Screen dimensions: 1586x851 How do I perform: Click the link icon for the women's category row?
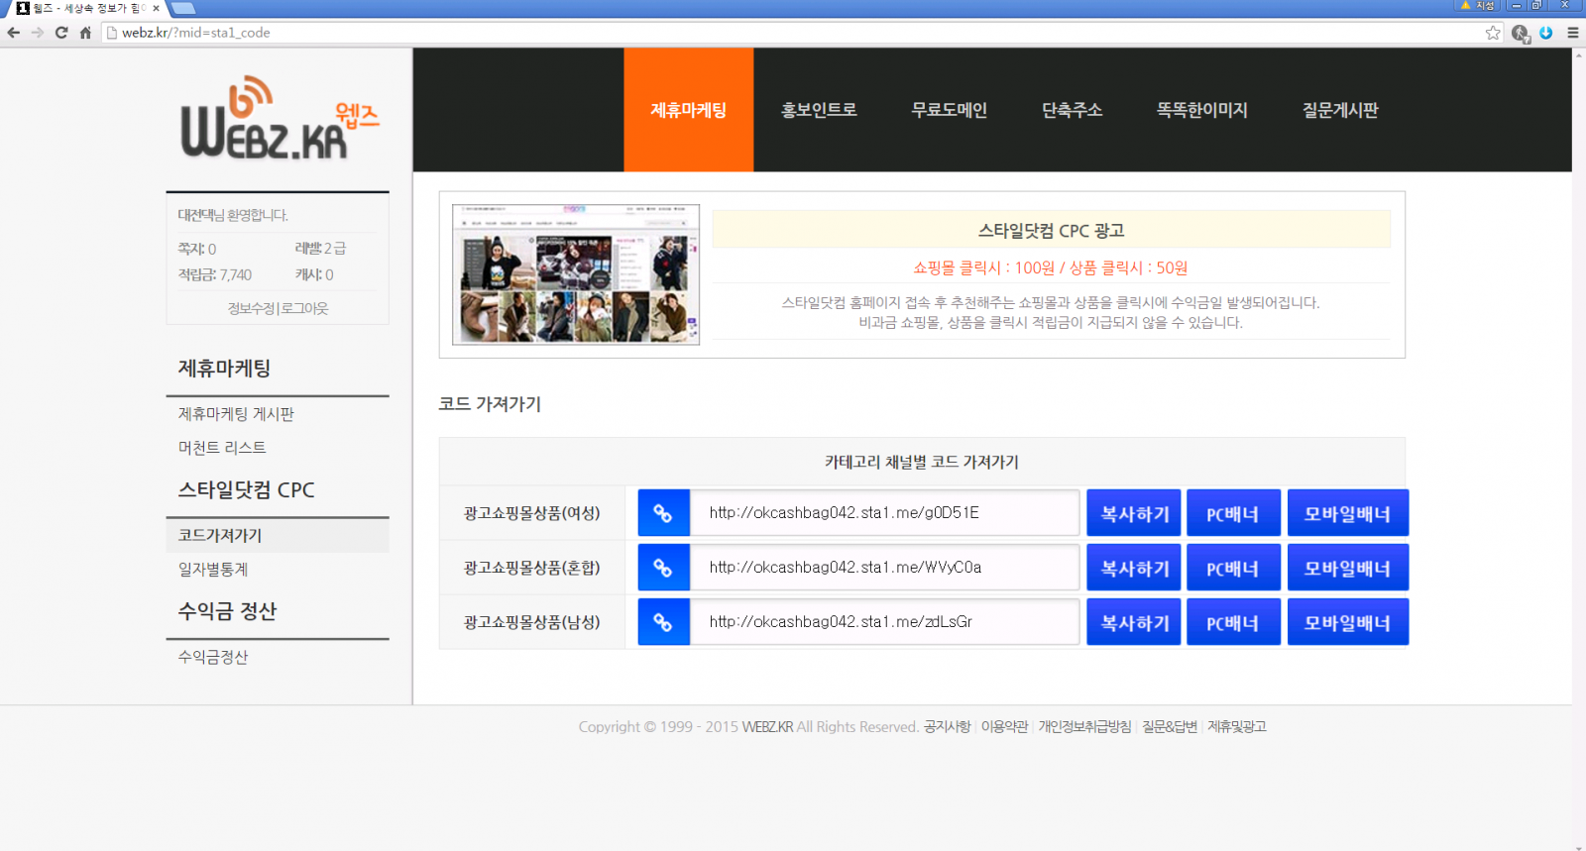663,513
